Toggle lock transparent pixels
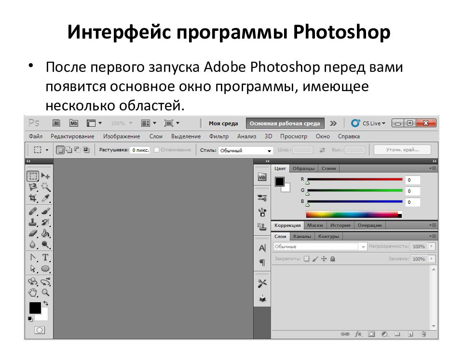The image size is (463, 347). point(307,259)
